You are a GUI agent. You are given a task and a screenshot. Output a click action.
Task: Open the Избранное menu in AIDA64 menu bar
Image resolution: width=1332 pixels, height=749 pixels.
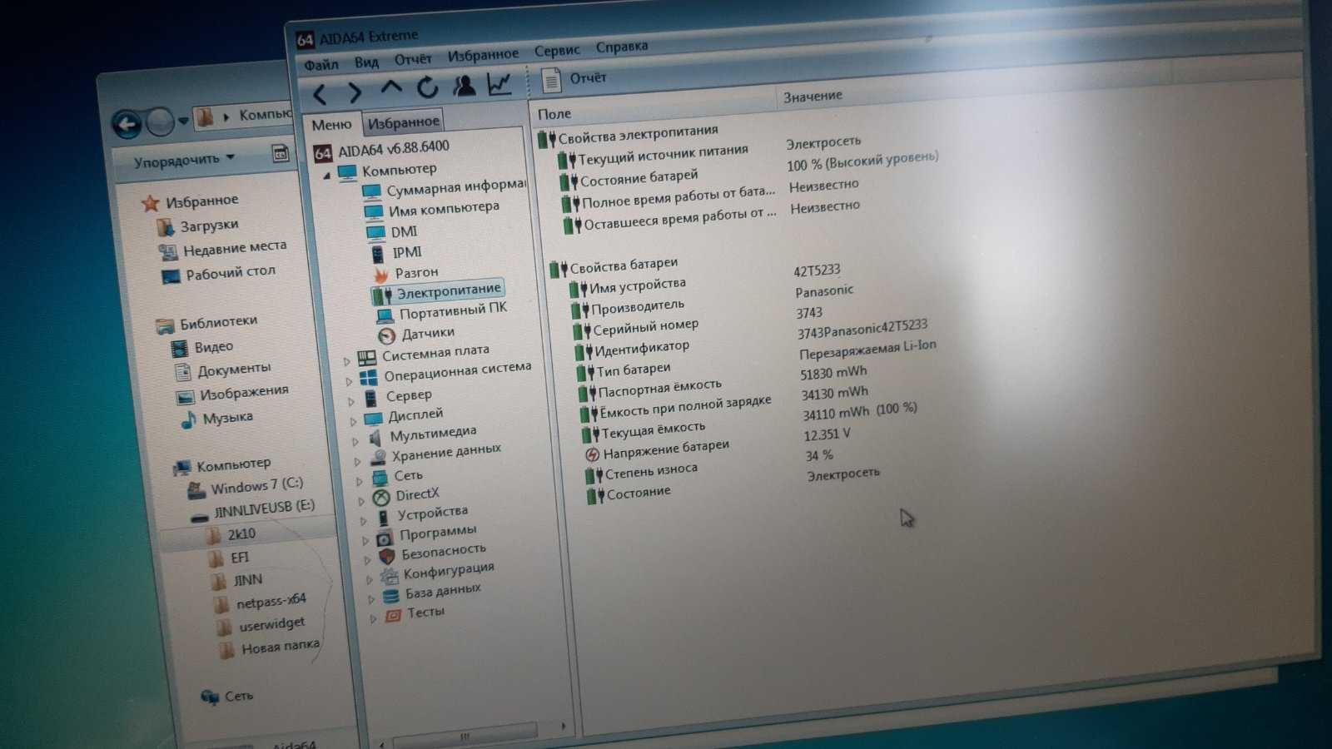[x=483, y=55]
